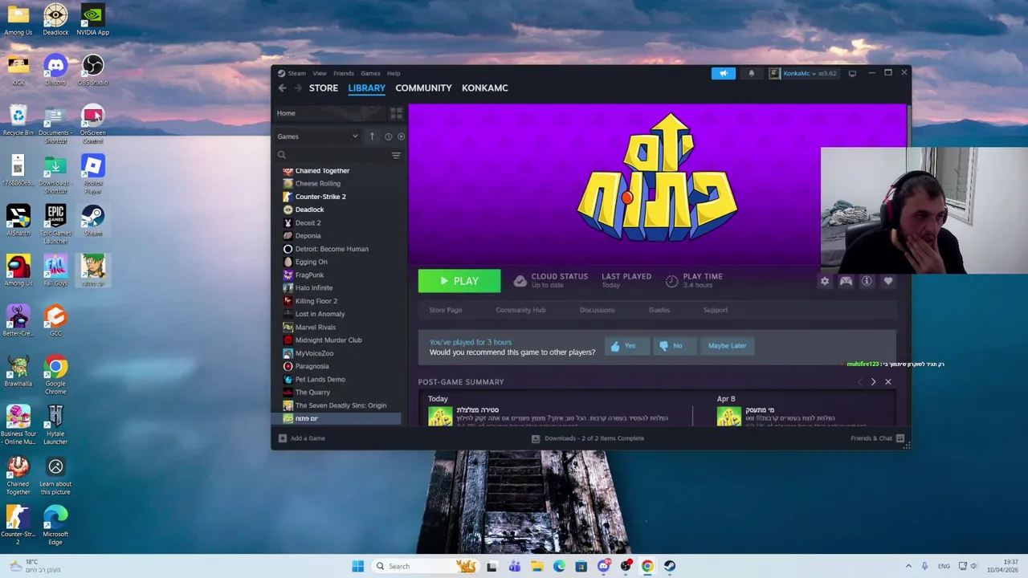Launch the game with PLAY button
The width and height of the screenshot is (1028, 578).
pos(459,281)
